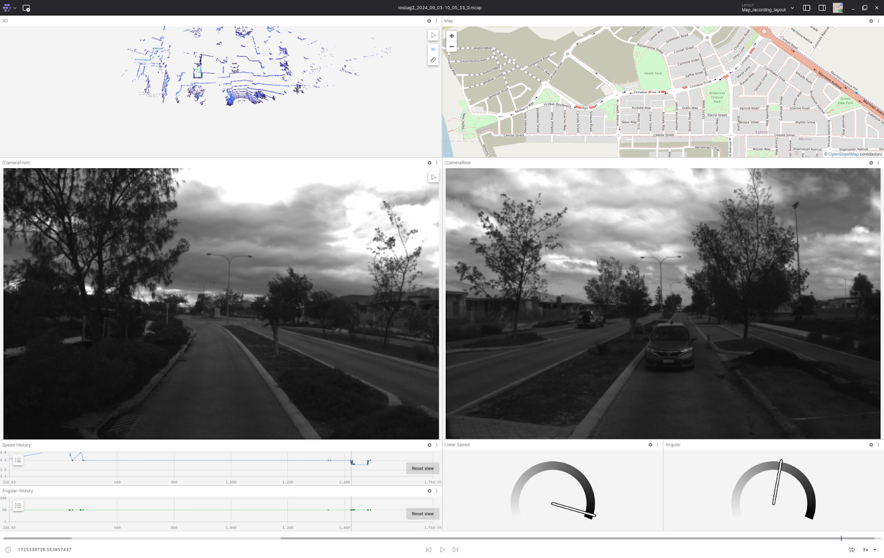The height and width of the screenshot is (558, 884).
Task: Toggle the left sidebar
Action: [x=807, y=8]
